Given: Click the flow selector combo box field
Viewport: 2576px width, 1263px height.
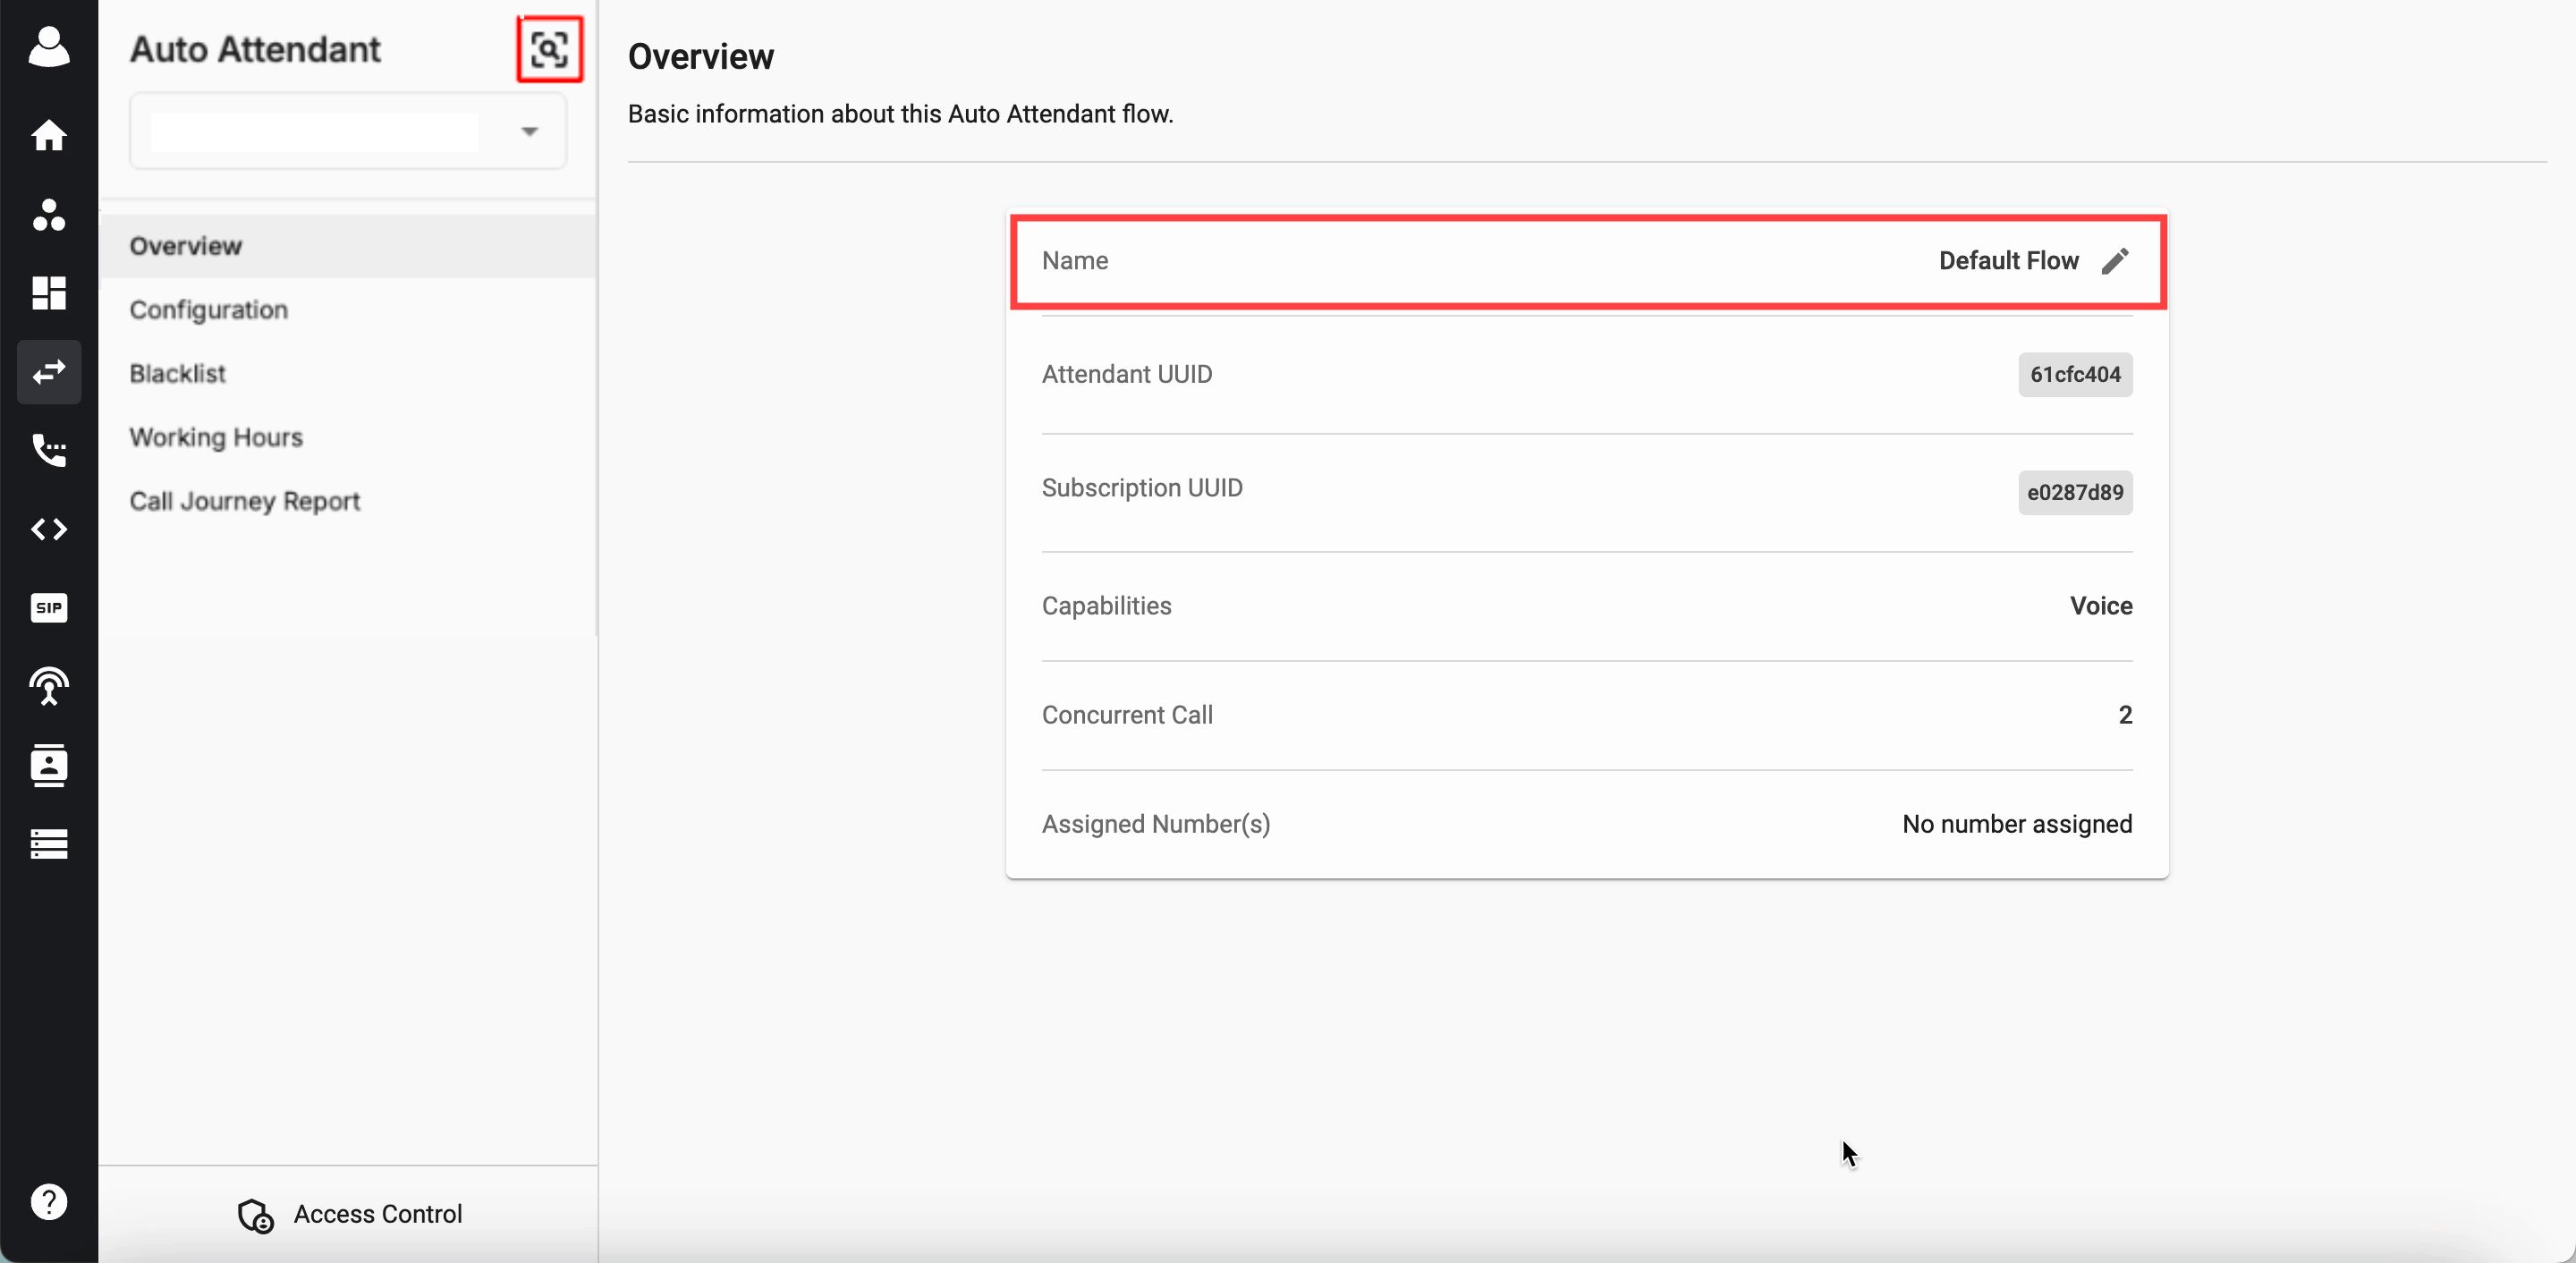Looking at the screenshot, I should tap(348, 131).
